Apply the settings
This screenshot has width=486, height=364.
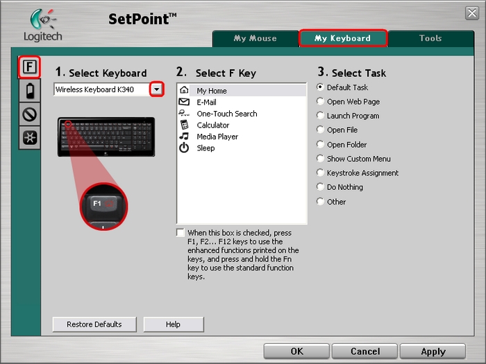tap(433, 352)
